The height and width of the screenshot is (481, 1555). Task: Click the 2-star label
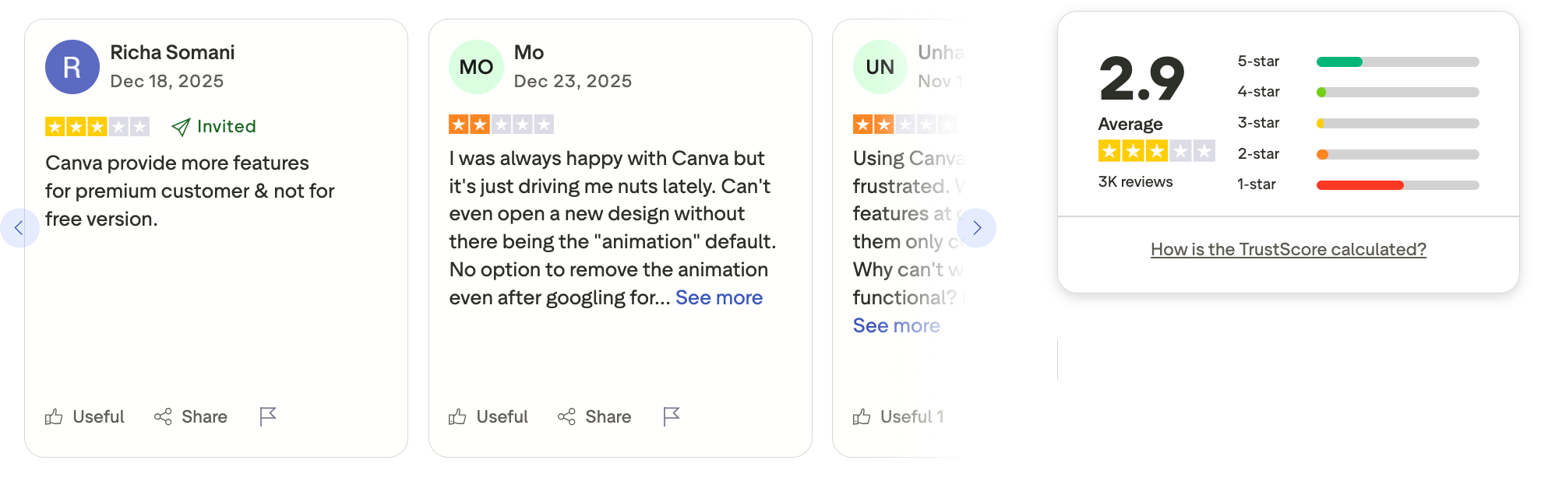click(1258, 154)
